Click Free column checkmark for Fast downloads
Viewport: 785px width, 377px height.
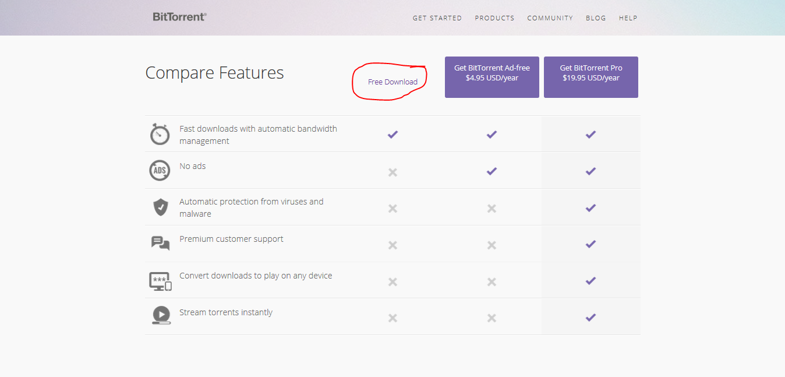(x=392, y=135)
